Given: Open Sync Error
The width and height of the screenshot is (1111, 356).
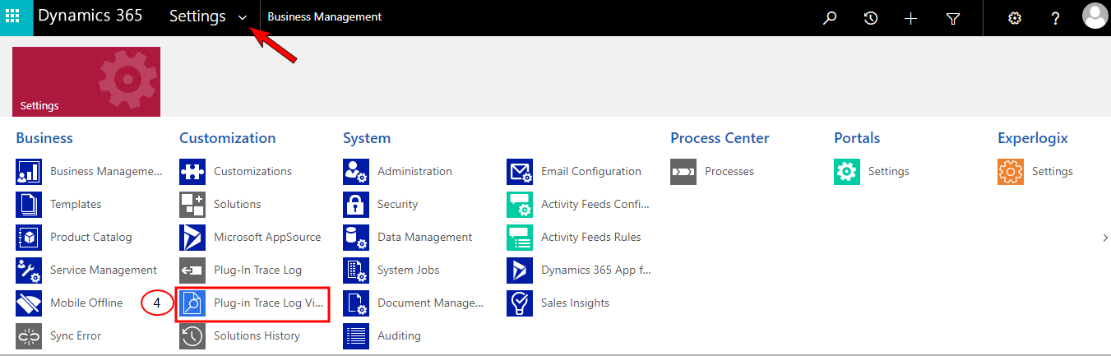Looking at the screenshot, I should [76, 335].
